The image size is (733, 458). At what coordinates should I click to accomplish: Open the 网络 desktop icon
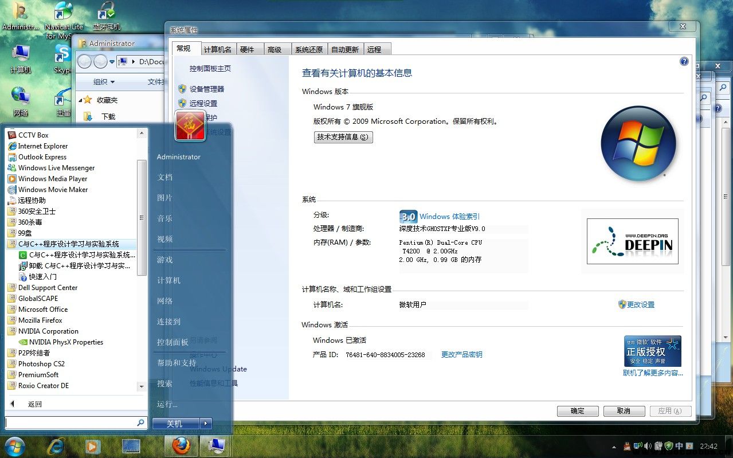pos(21,101)
